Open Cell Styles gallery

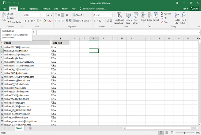136,18
